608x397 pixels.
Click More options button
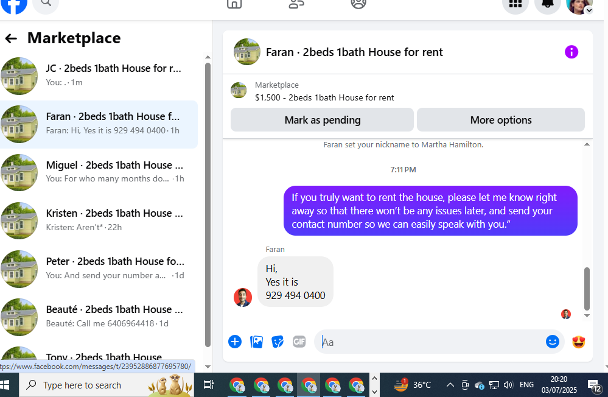click(x=501, y=120)
